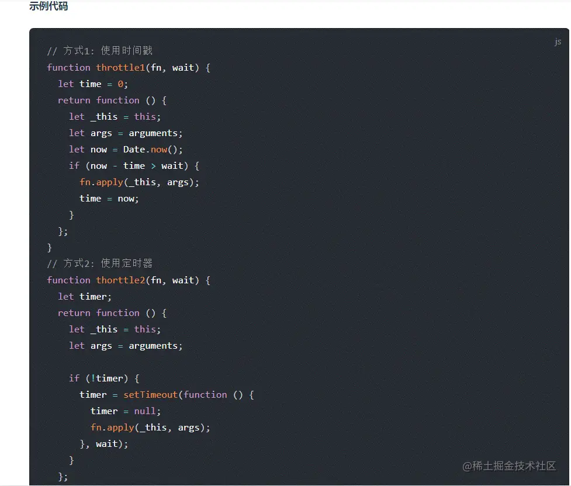Click line "timer = setTimeout(function () {"
This screenshot has height=486, width=571.
coord(167,395)
